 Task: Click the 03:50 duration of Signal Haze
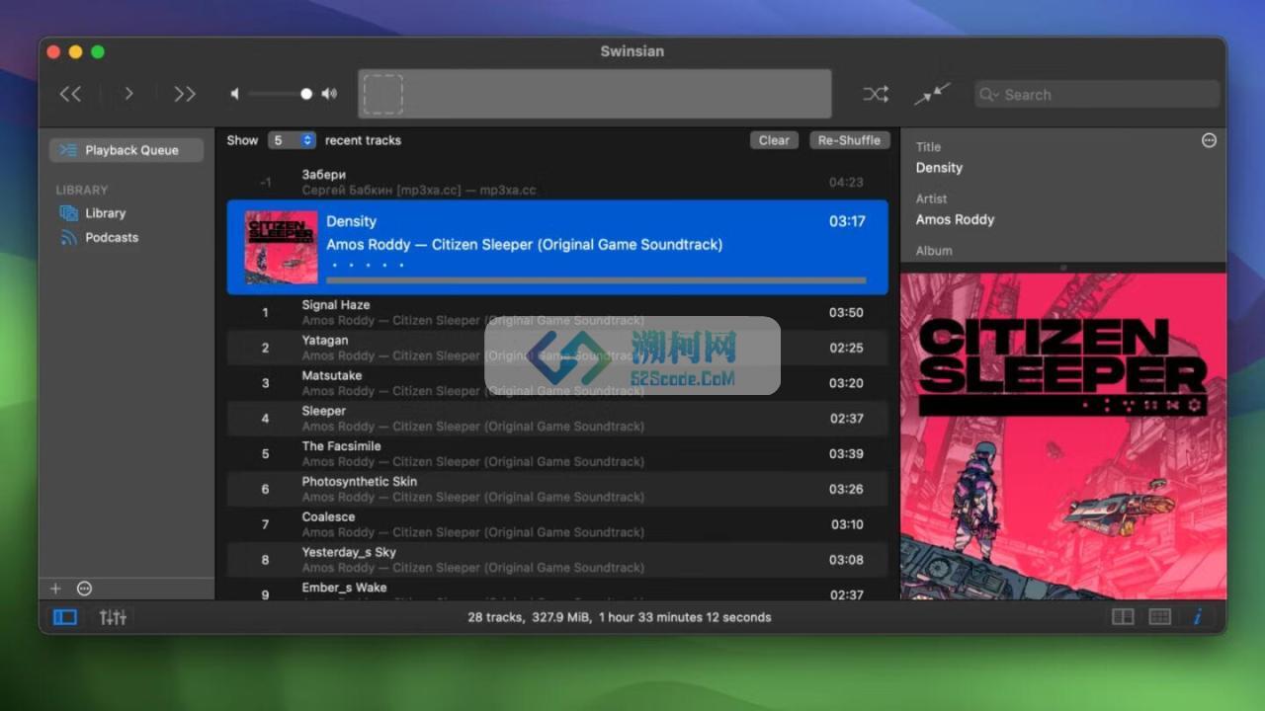coord(846,312)
